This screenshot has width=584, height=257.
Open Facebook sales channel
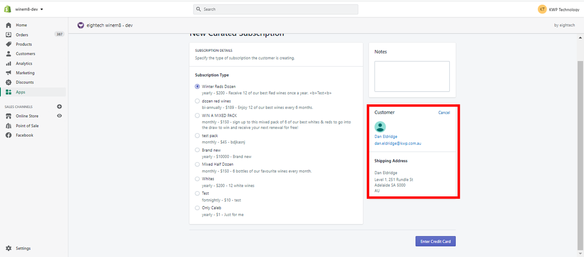[25, 135]
